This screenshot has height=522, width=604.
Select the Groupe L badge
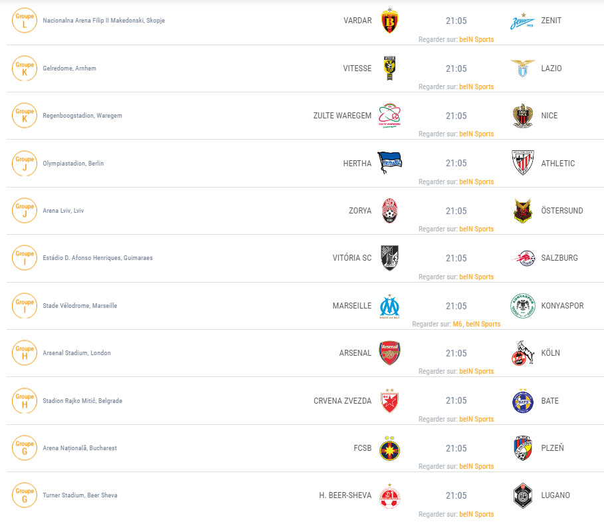25,21
